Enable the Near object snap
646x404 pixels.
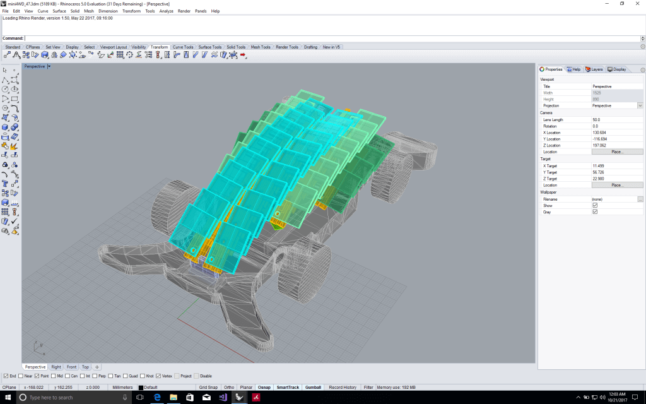click(x=21, y=376)
